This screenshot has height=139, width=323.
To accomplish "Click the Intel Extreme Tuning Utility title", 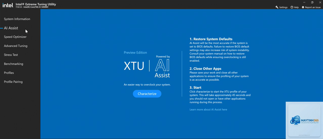I will click(35, 4).
